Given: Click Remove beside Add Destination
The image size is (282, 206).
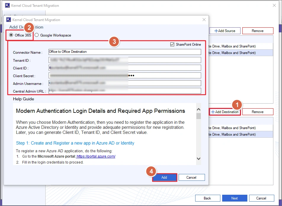Looking at the screenshot, I should click(x=257, y=112).
